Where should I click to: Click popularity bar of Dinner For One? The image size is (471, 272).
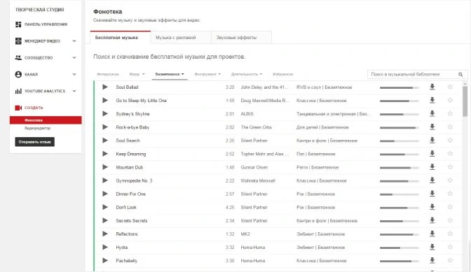click(x=399, y=194)
